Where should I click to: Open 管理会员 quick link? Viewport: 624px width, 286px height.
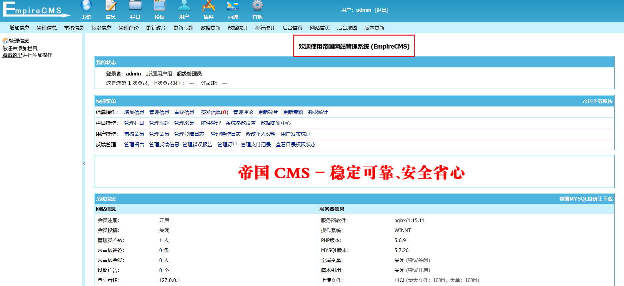pyautogui.click(x=159, y=134)
